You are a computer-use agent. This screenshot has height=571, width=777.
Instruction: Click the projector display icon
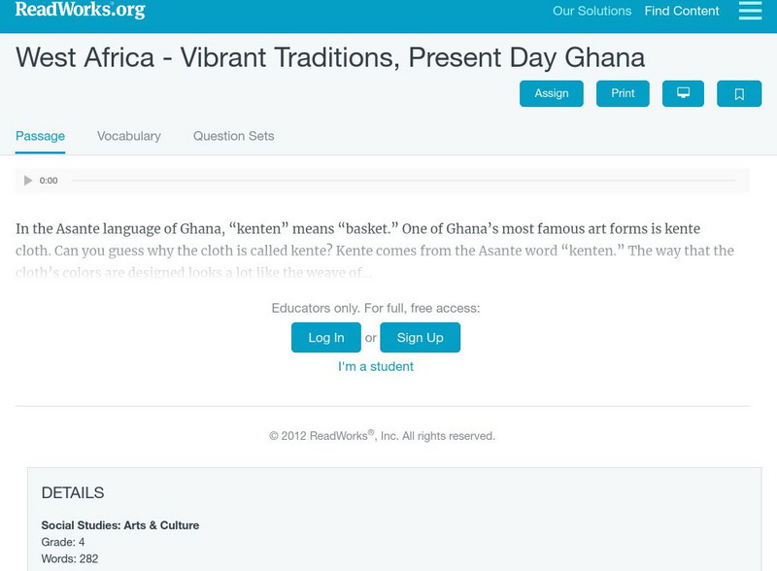[685, 93]
